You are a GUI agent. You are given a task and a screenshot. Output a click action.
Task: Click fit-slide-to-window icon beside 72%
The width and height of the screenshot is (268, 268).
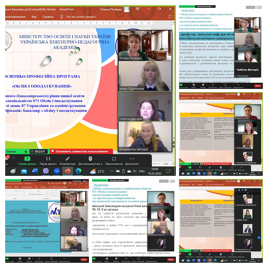click(x=173, y=164)
